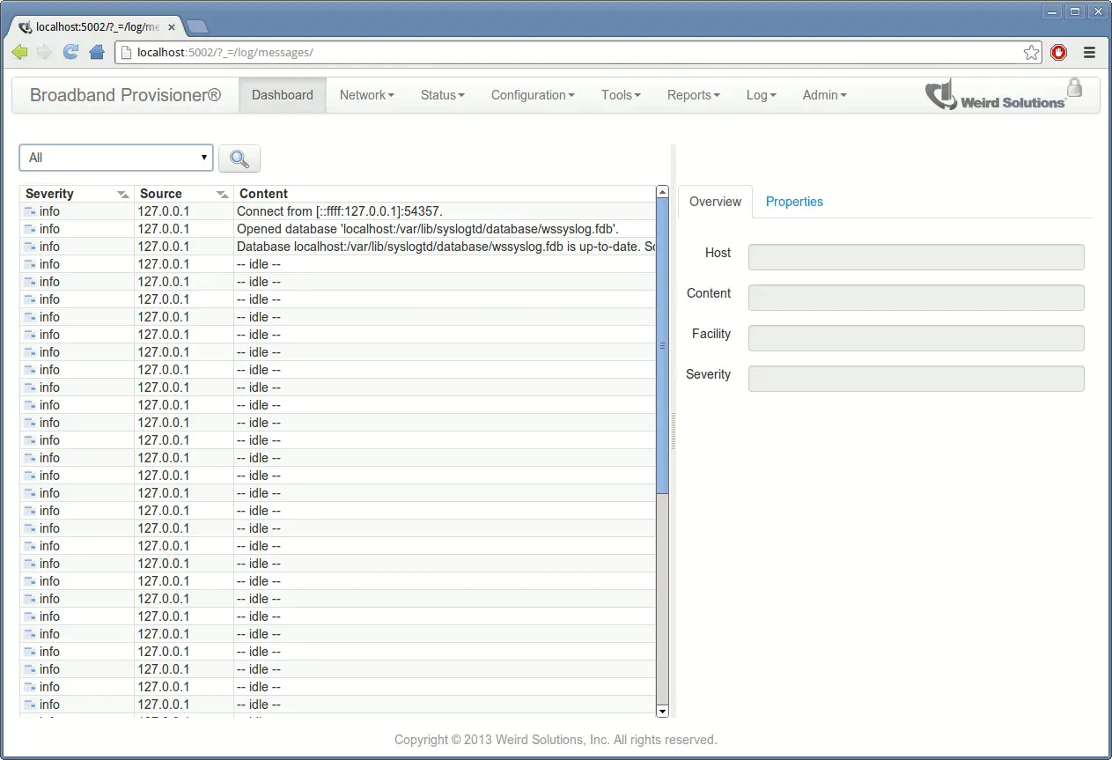Click the sort arrows on the Severity column
This screenshot has width=1112, height=760.
[122, 193]
